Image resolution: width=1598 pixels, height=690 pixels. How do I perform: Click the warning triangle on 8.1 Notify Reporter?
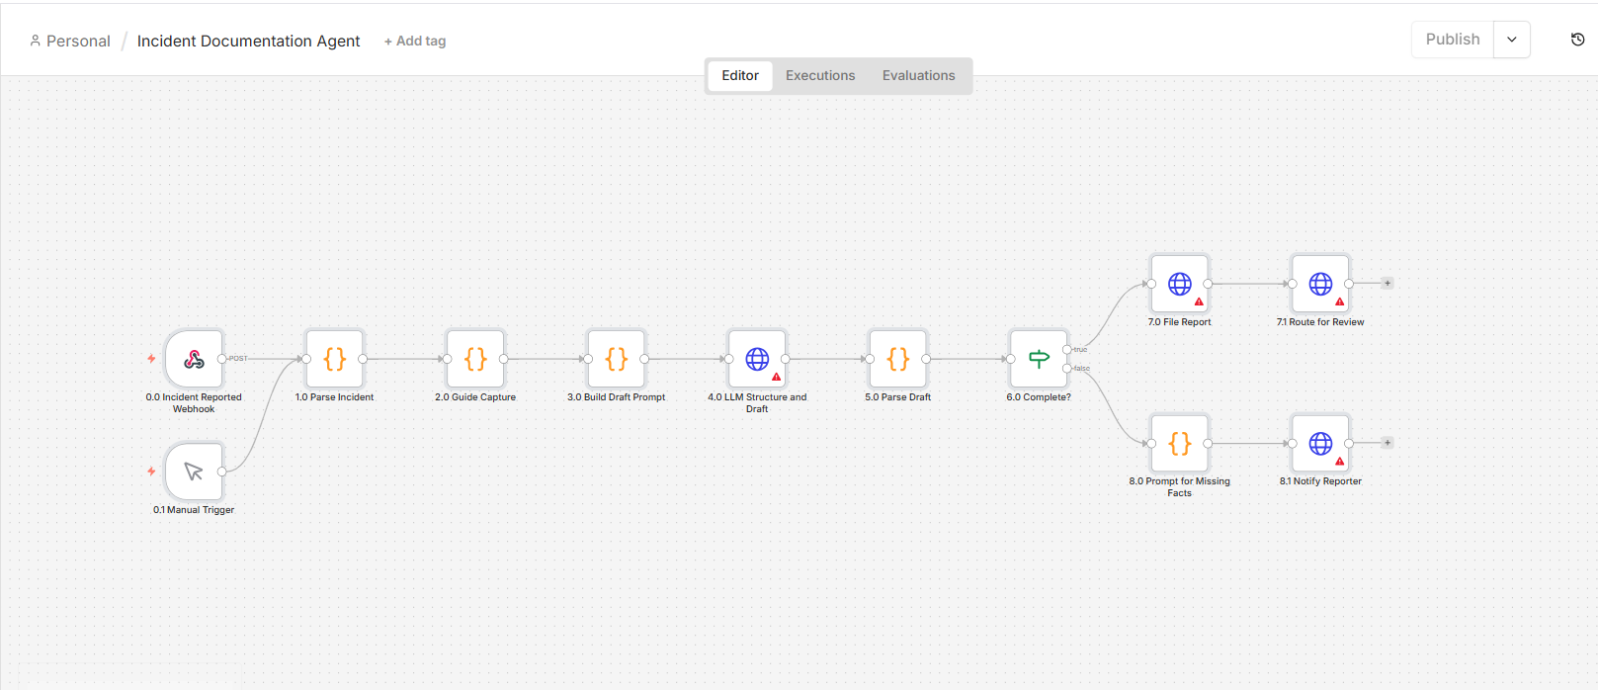[1340, 461]
